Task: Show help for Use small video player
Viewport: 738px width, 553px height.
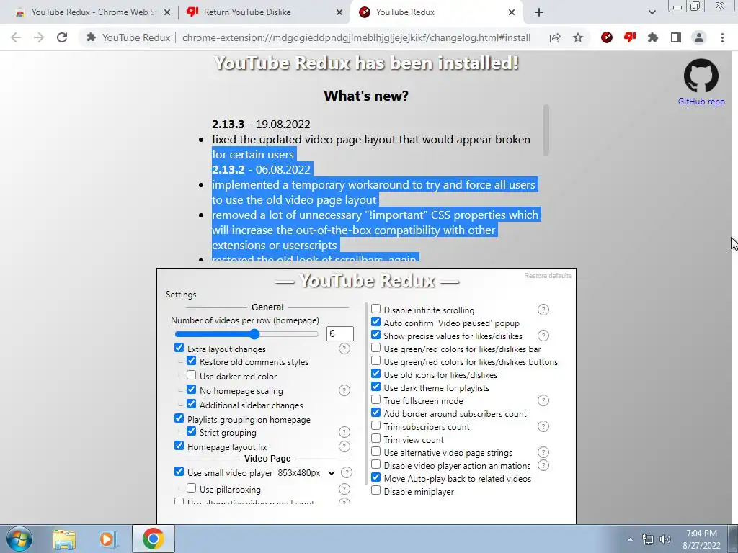Action: pos(347,472)
